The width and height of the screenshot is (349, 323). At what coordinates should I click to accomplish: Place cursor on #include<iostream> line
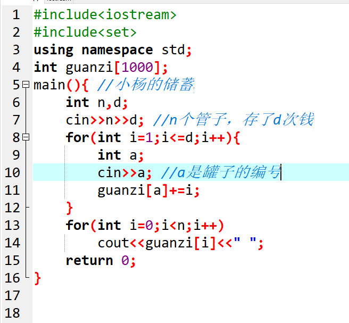[x=104, y=15]
